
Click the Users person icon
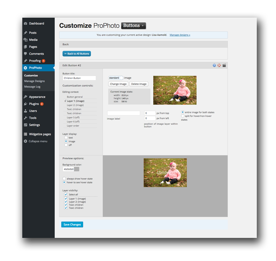(x=25, y=111)
